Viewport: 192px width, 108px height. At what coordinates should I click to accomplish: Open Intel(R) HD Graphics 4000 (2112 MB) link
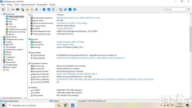tap(70, 42)
